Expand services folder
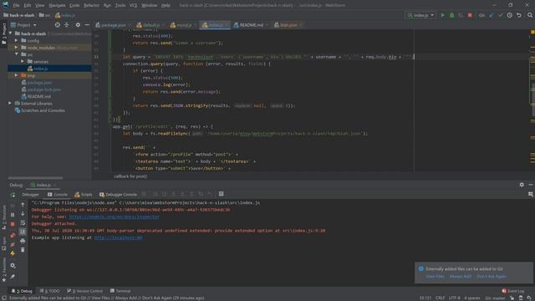This screenshot has width=535, height=301. click(23, 61)
